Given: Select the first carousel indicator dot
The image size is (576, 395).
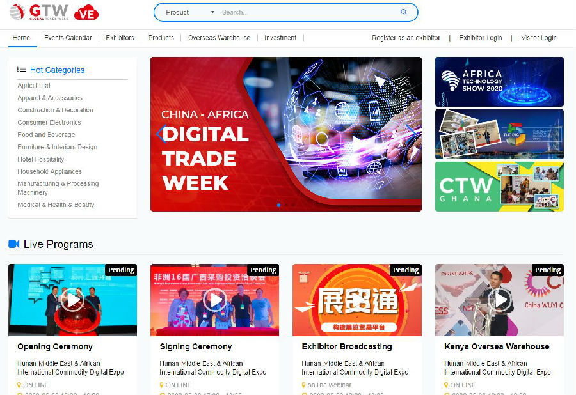Looking at the screenshot, I should point(279,205).
